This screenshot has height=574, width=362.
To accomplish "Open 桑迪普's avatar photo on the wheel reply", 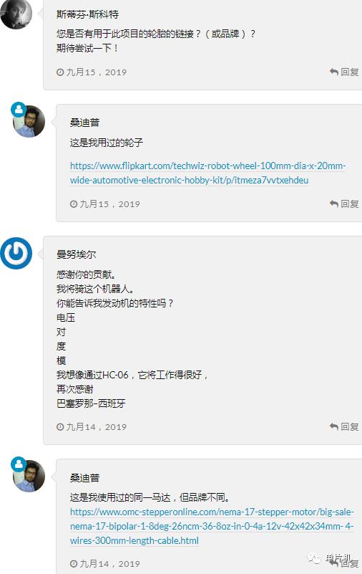I will [x=29, y=122].
